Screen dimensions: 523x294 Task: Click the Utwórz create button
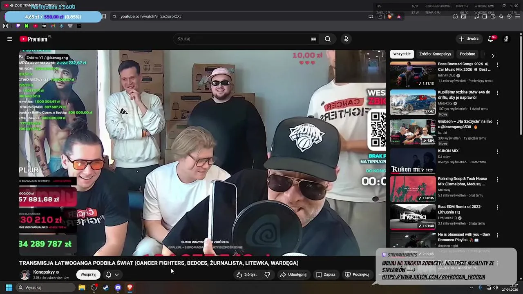coord(469,39)
